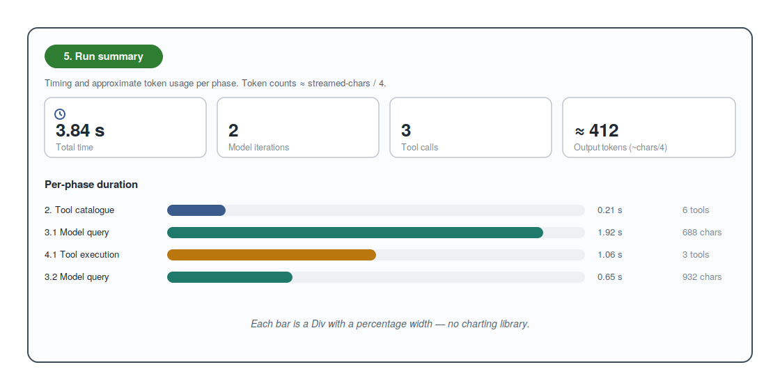
Task: Select the '0.21 s' duration value
Action: 610,210
